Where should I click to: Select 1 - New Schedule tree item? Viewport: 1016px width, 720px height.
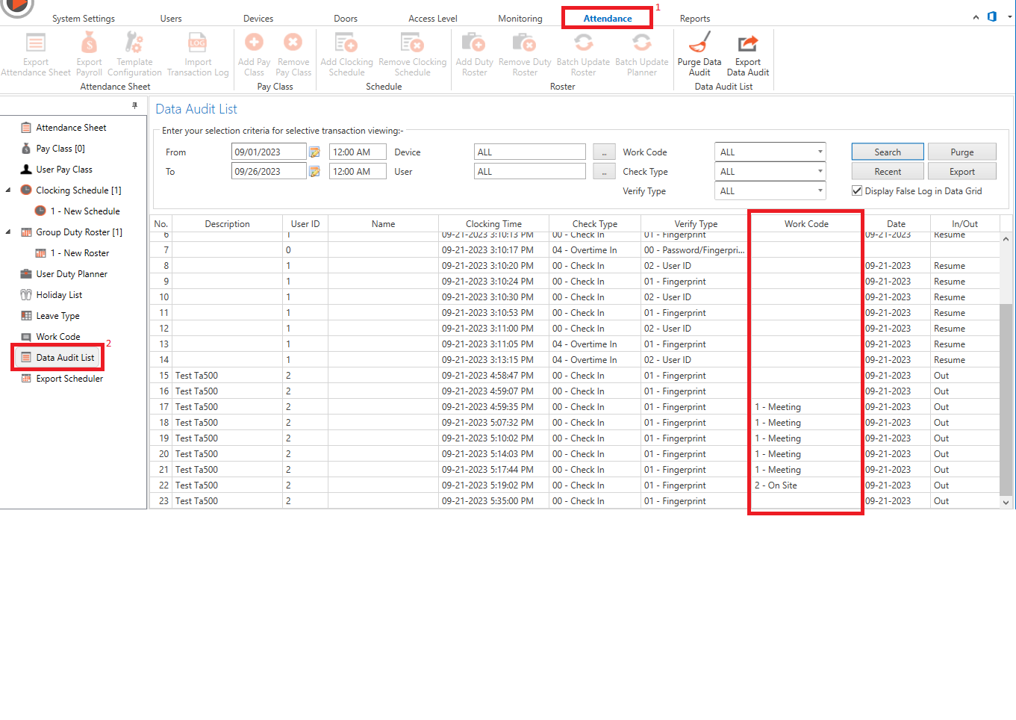point(85,211)
